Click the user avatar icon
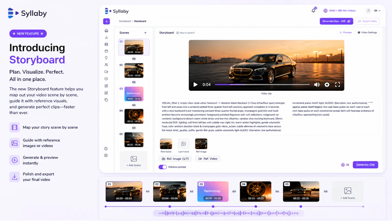This screenshot has height=221, width=392. pos(368,11)
